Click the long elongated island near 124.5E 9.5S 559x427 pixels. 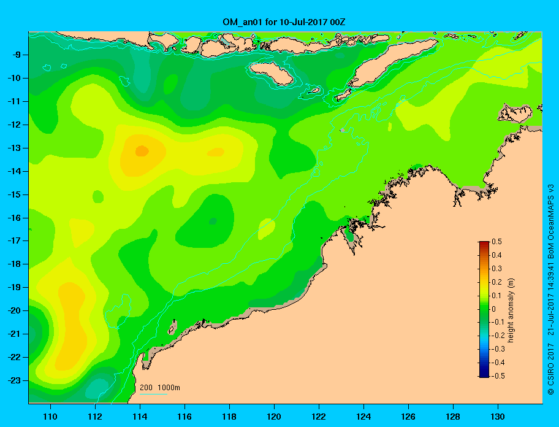point(392,63)
